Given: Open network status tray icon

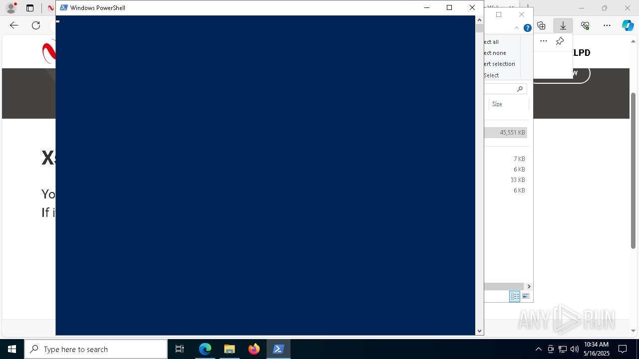Looking at the screenshot, I should click(563, 349).
